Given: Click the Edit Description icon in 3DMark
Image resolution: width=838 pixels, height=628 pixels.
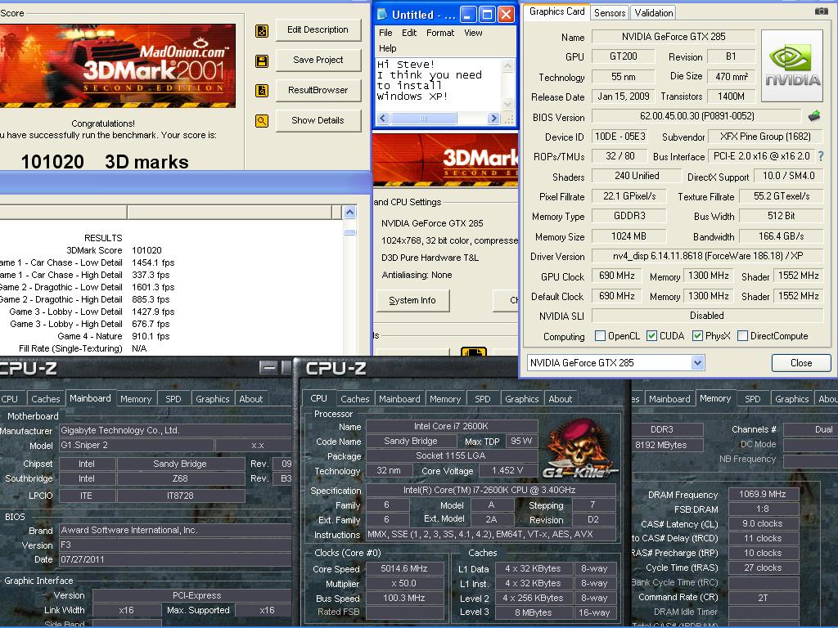Looking at the screenshot, I should click(x=262, y=31).
